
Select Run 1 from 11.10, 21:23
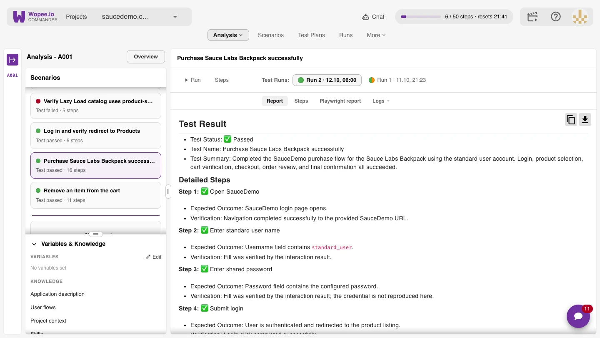click(x=397, y=80)
